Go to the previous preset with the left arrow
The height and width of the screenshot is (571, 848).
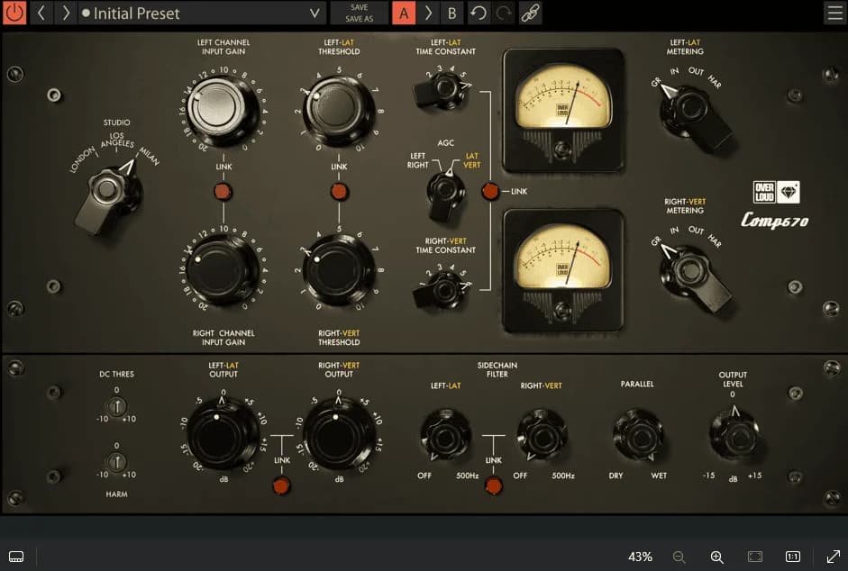(40, 13)
